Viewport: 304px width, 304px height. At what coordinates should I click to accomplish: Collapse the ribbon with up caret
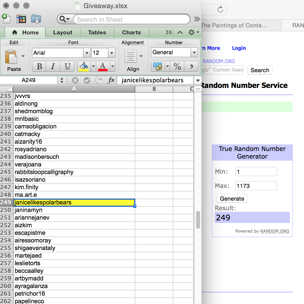pyautogui.click(x=180, y=32)
